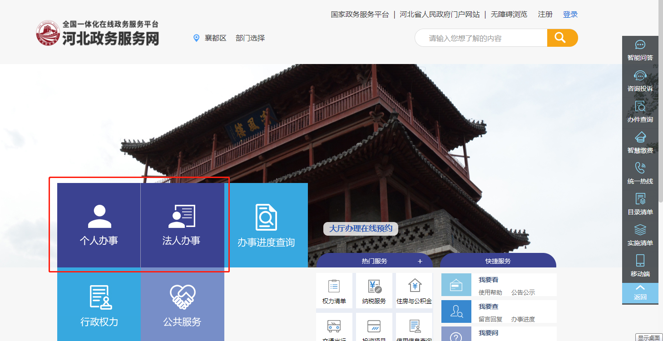Open the 统一热线 hotline sidebar icon
Screen dimensions: 663x341
[640, 173]
